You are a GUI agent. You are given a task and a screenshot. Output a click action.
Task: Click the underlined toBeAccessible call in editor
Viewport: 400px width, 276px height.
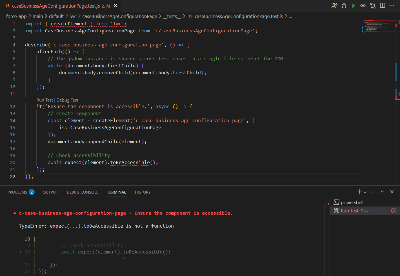(x=130, y=162)
